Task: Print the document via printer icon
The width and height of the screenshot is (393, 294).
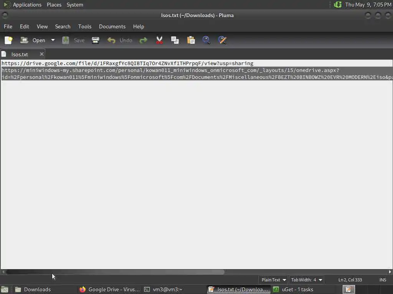Action: click(x=96, y=40)
